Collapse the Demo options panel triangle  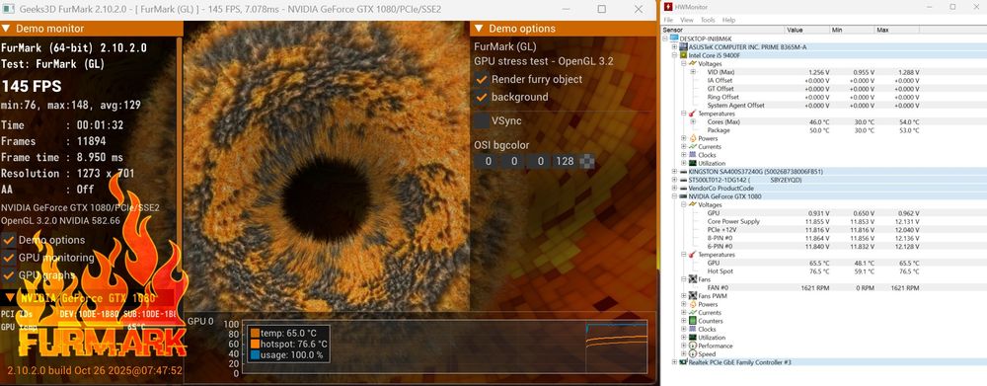(x=479, y=29)
